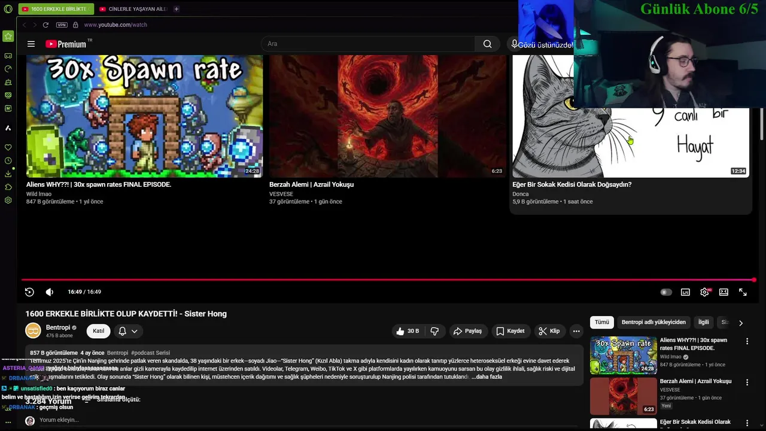This screenshot has height=431, width=766.
Task: Open the green star sidebar icon
Action: pos(8,36)
